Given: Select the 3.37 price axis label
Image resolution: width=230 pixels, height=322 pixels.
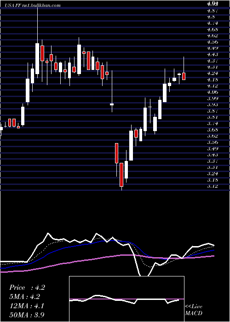Looking at the screenshot, I should coord(212,161).
